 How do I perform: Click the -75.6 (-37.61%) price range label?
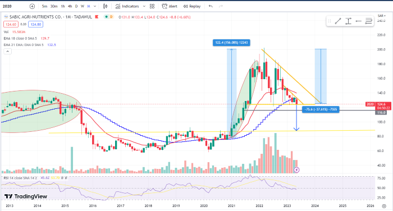(321, 109)
